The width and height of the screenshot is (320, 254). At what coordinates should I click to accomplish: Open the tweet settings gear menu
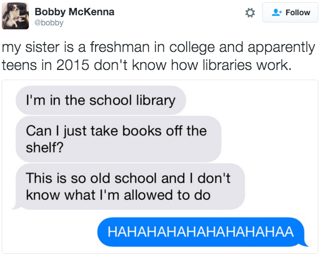[250, 12]
